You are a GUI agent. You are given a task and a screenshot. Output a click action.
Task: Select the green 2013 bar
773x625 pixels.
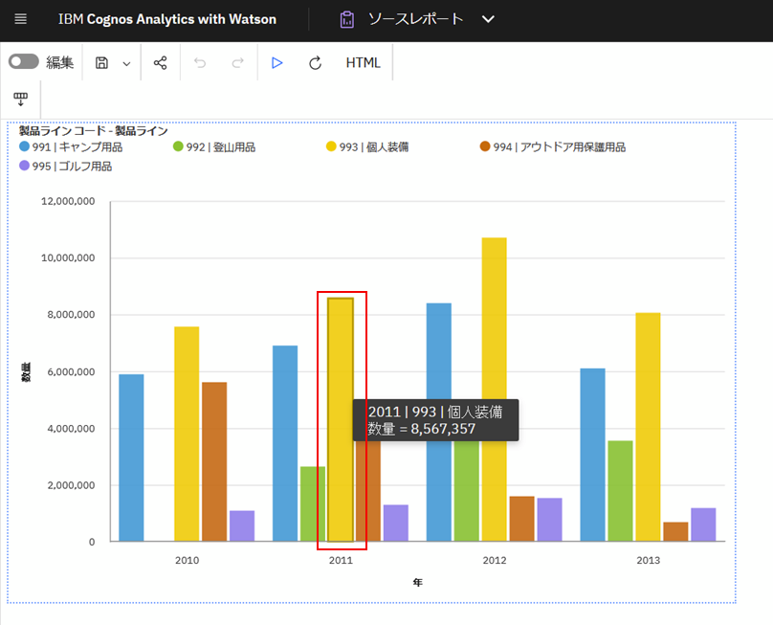pos(620,491)
